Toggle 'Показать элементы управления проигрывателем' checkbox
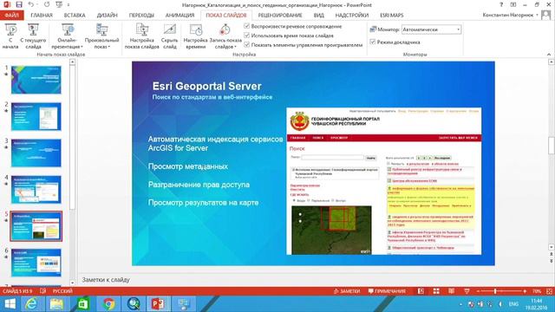The height and width of the screenshot is (312, 555). (x=246, y=44)
